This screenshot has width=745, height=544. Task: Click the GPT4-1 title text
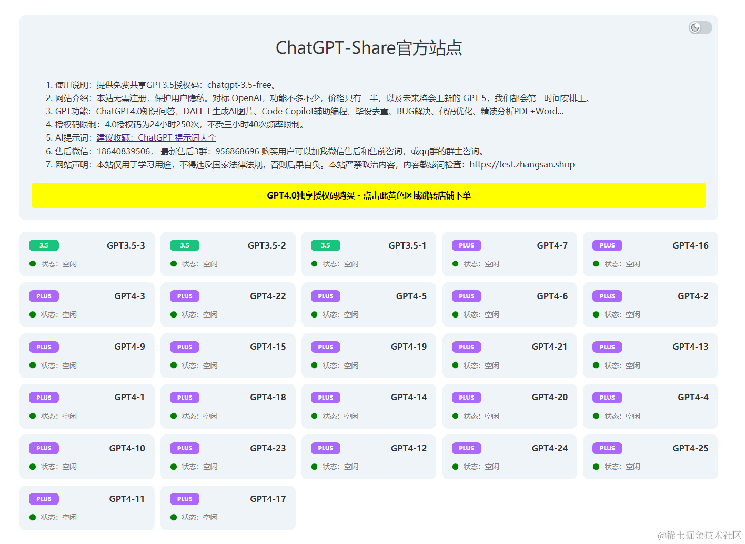[x=129, y=397]
